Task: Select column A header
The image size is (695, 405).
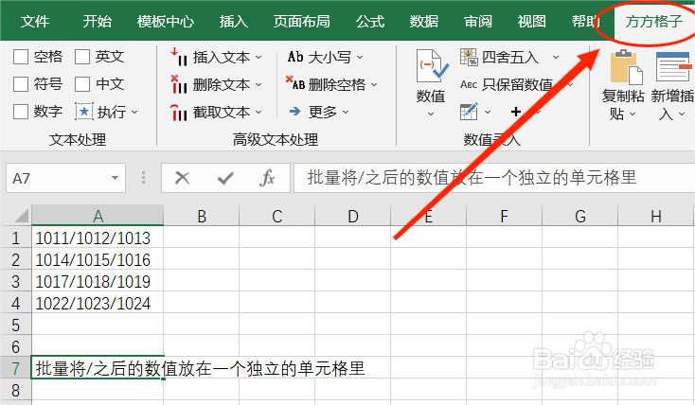Action: pyautogui.click(x=98, y=216)
